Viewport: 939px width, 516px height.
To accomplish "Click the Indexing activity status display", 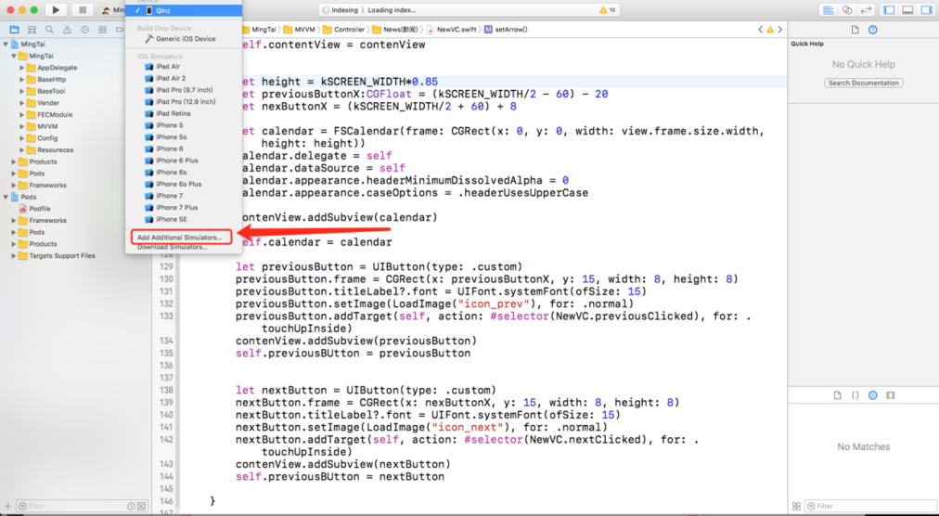I will (x=469, y=10).
